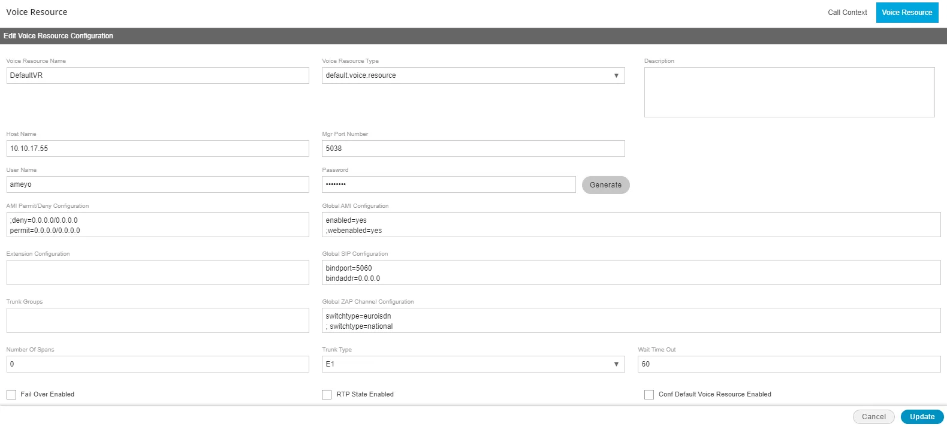Click the Edit Voice Resource Configuration header
The height and width of the screenshot is (427, 947).
pos(58,36)
